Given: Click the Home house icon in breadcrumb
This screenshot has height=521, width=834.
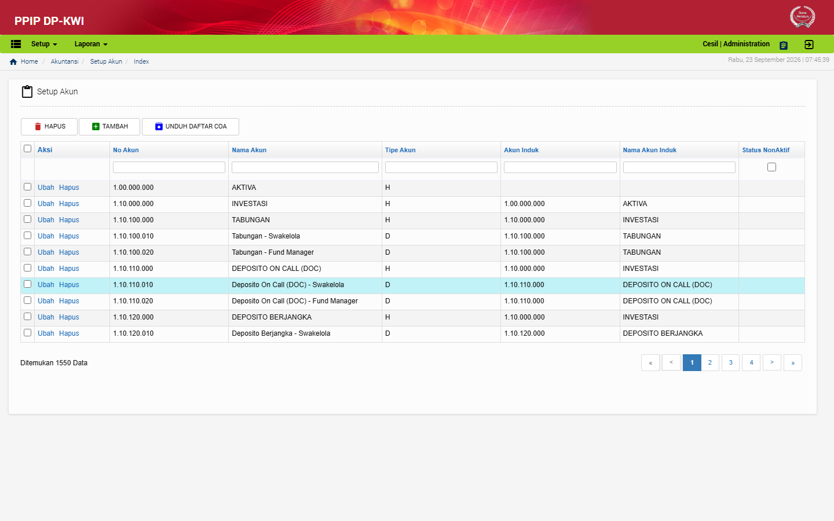Looking at the screenshot, I should 13,61.
